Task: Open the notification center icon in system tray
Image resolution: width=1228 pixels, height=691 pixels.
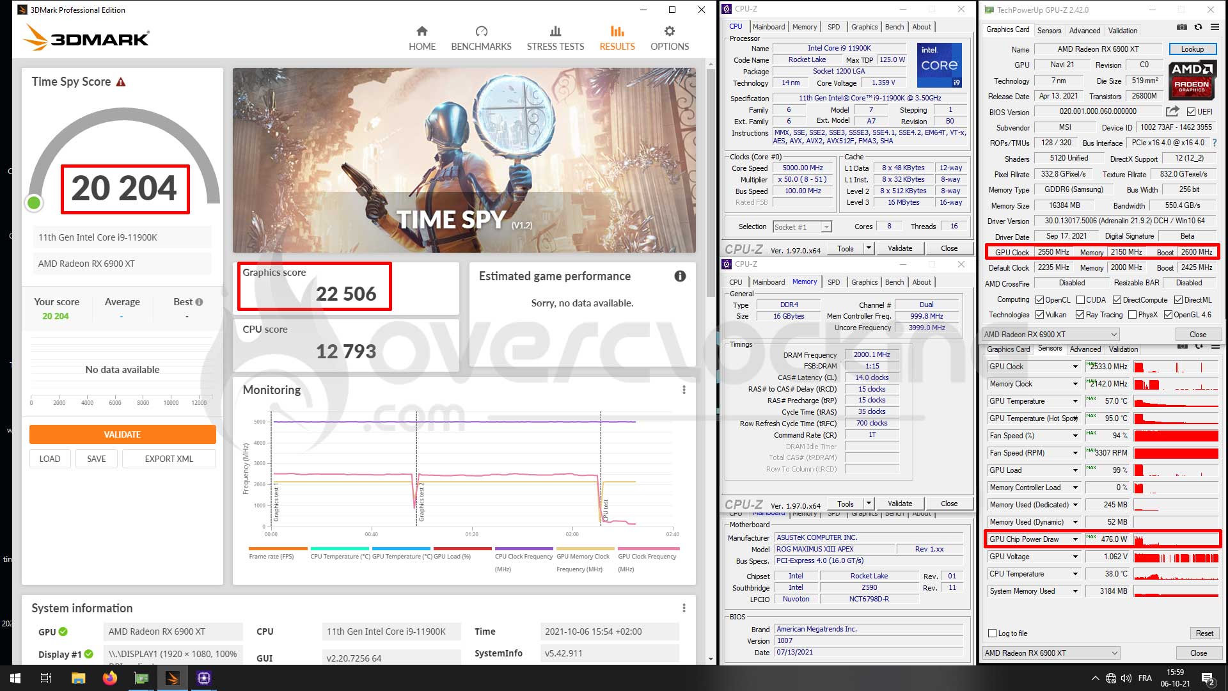Action: coord(1208,679)
